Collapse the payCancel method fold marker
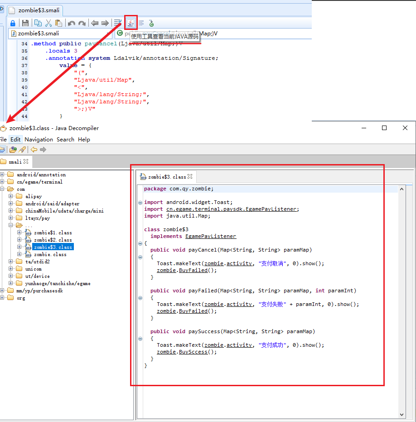416x422 pixels. click(x=140, y=257)
